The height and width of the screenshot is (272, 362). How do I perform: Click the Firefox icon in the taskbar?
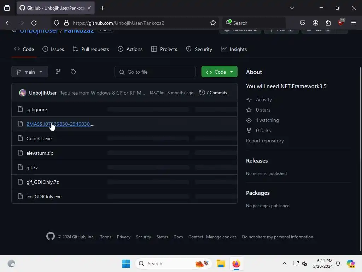[236, 263]
